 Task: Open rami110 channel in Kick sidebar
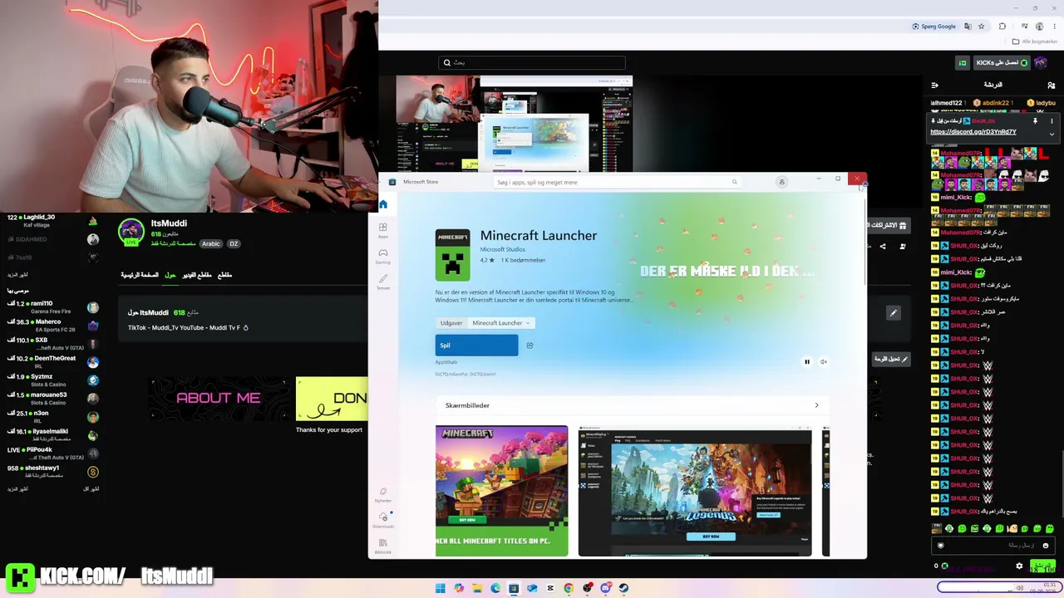click(52, 307)
